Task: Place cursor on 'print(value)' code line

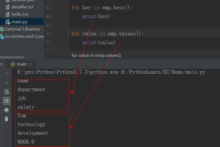Action: point(99,42)
